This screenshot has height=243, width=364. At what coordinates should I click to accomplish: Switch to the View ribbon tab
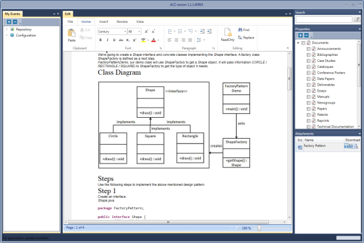click(x=140, y=22)
